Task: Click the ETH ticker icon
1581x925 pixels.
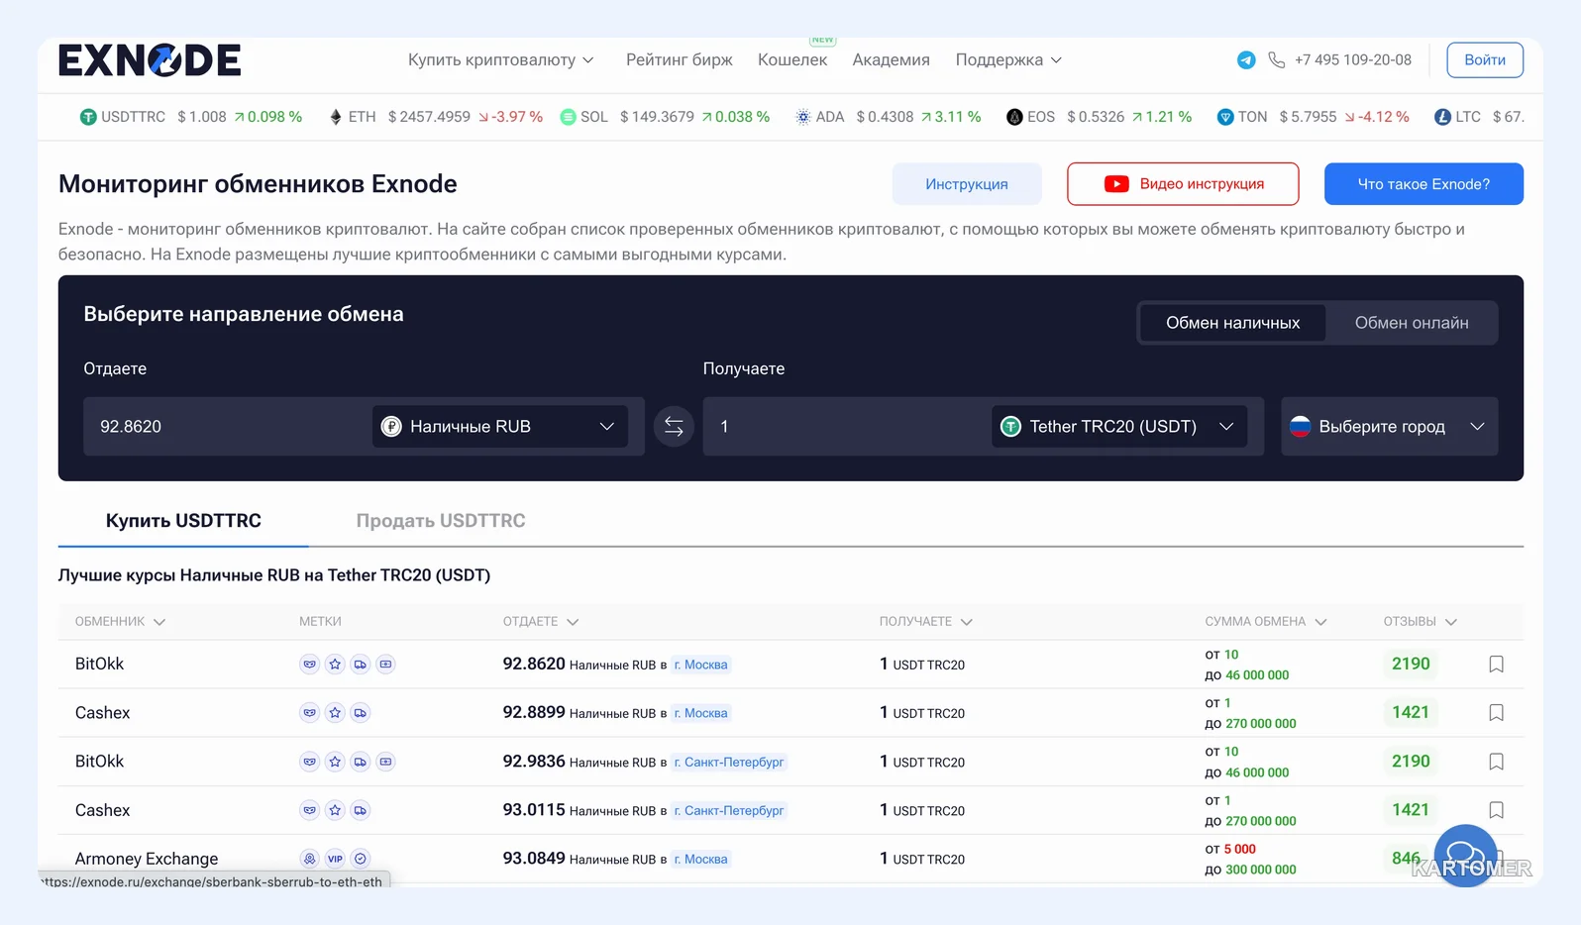Action: click(x=336, y=117)
